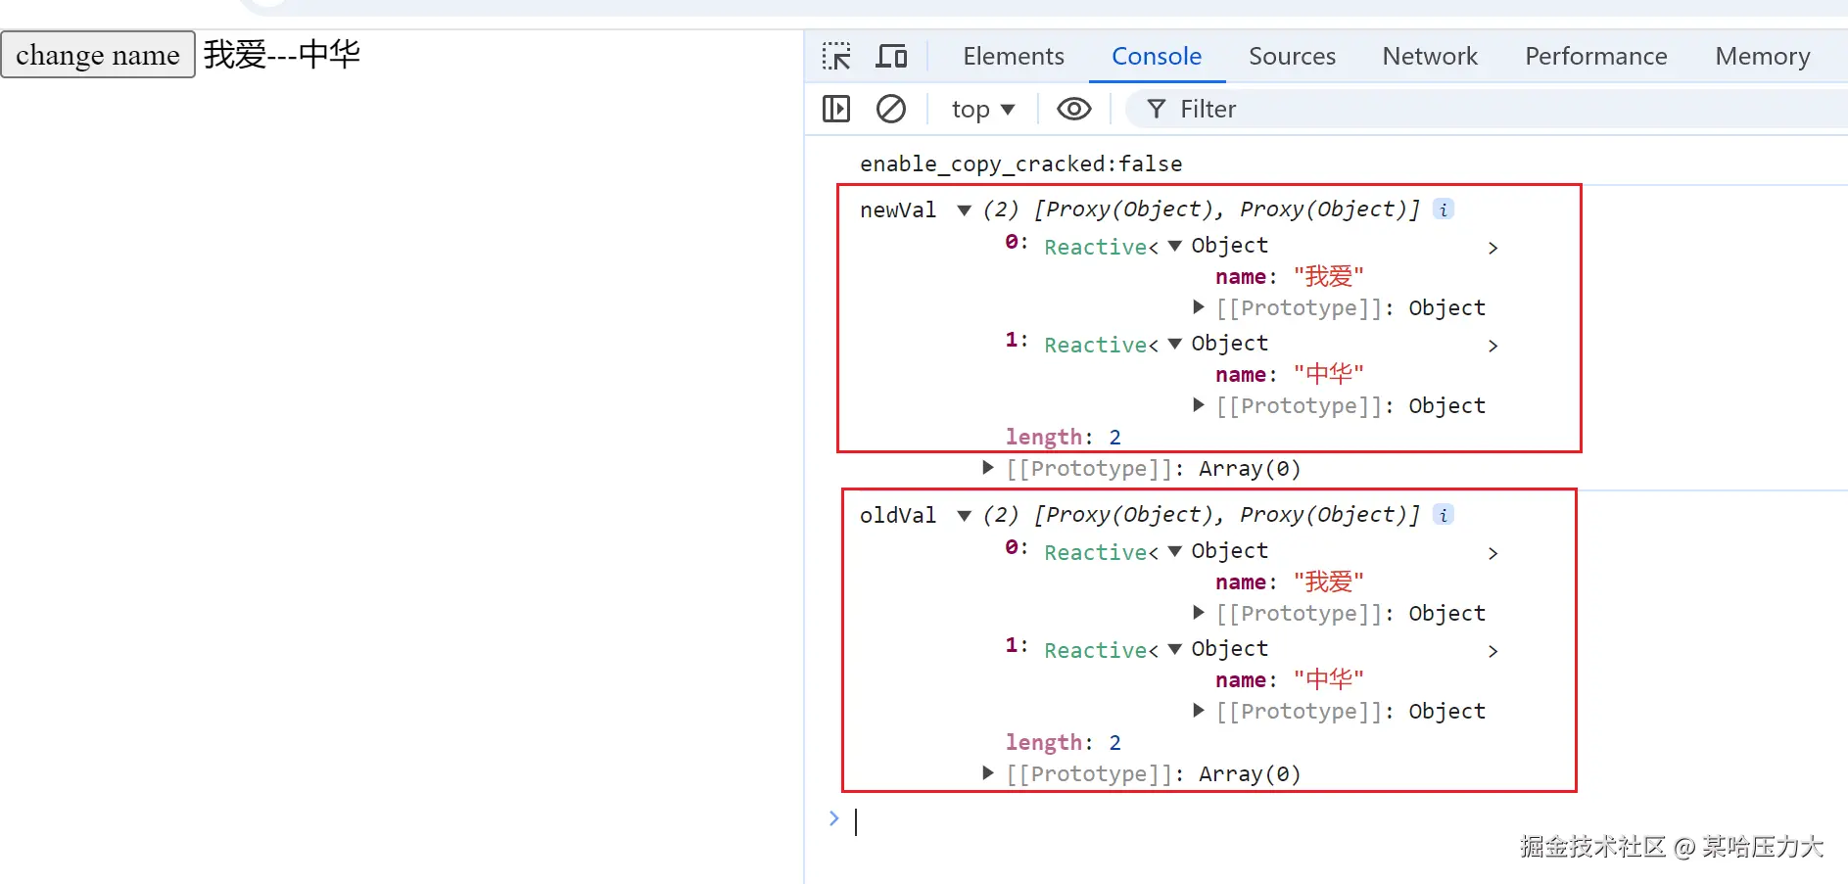1848x884 pixels.
Task: Expand [[Prototype]] under oldVal item 1
Action: [1199, 711]
